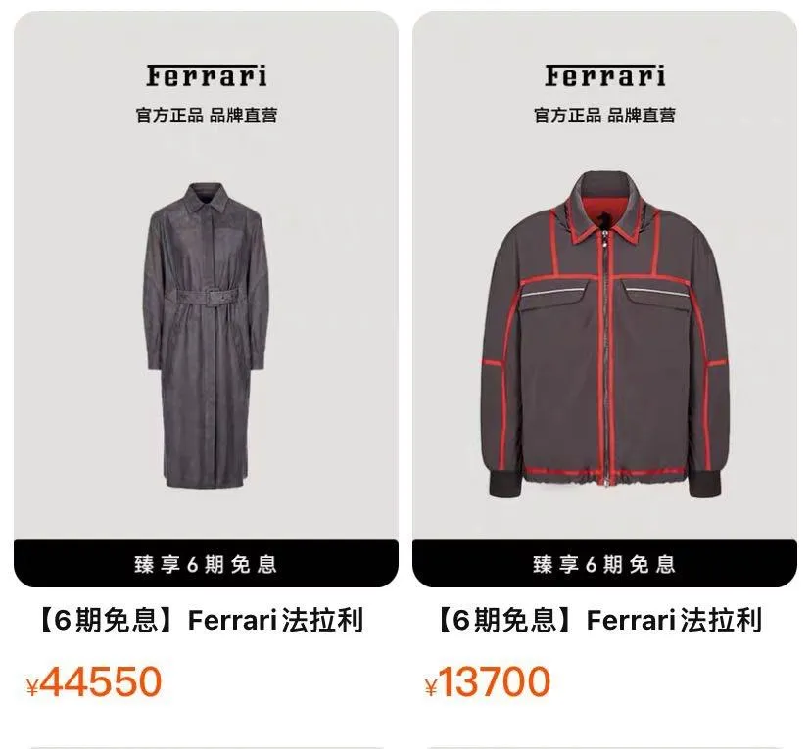This screenshot has width=811, height=749.
Task: Select the ¥13700 price
Action: coord(488,682)
